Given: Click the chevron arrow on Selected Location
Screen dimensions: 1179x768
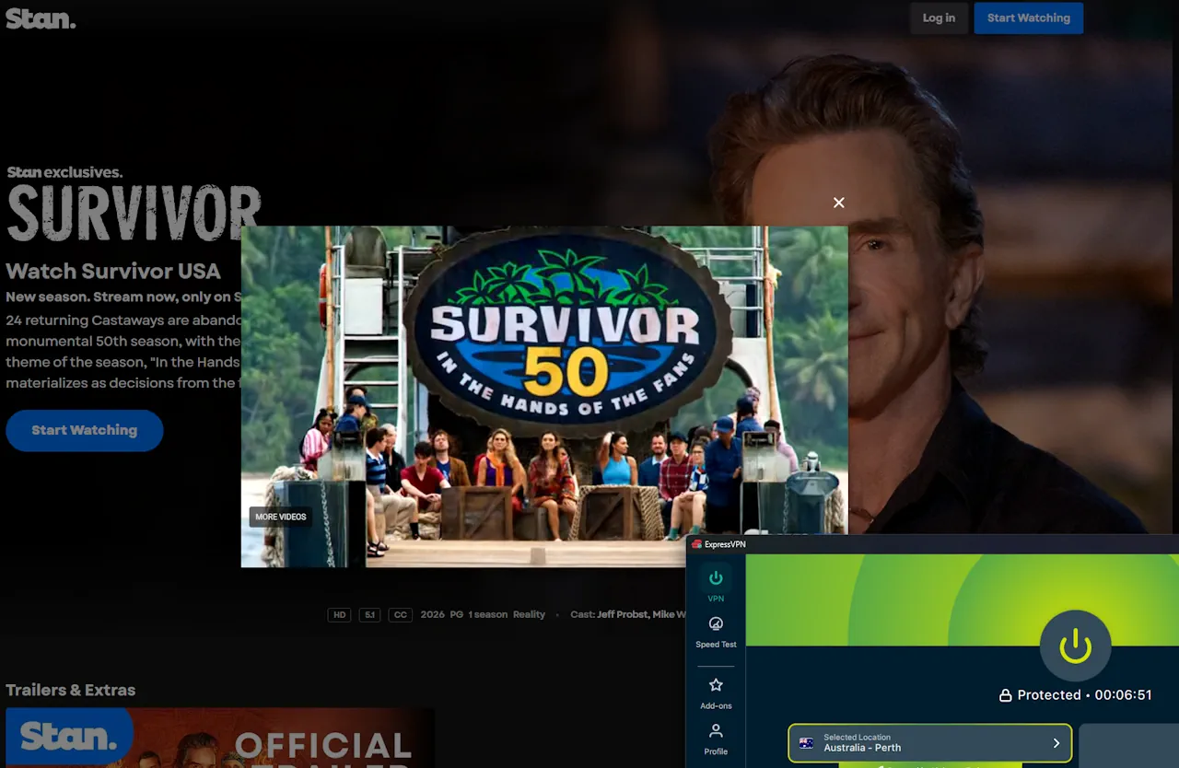Looking at the screenshot, I should 1056,743.
